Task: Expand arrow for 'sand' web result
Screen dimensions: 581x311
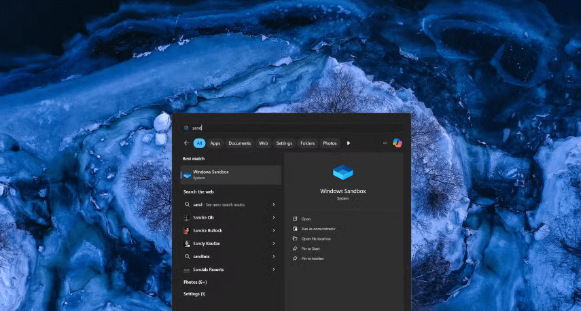Action: pos(274,205)
